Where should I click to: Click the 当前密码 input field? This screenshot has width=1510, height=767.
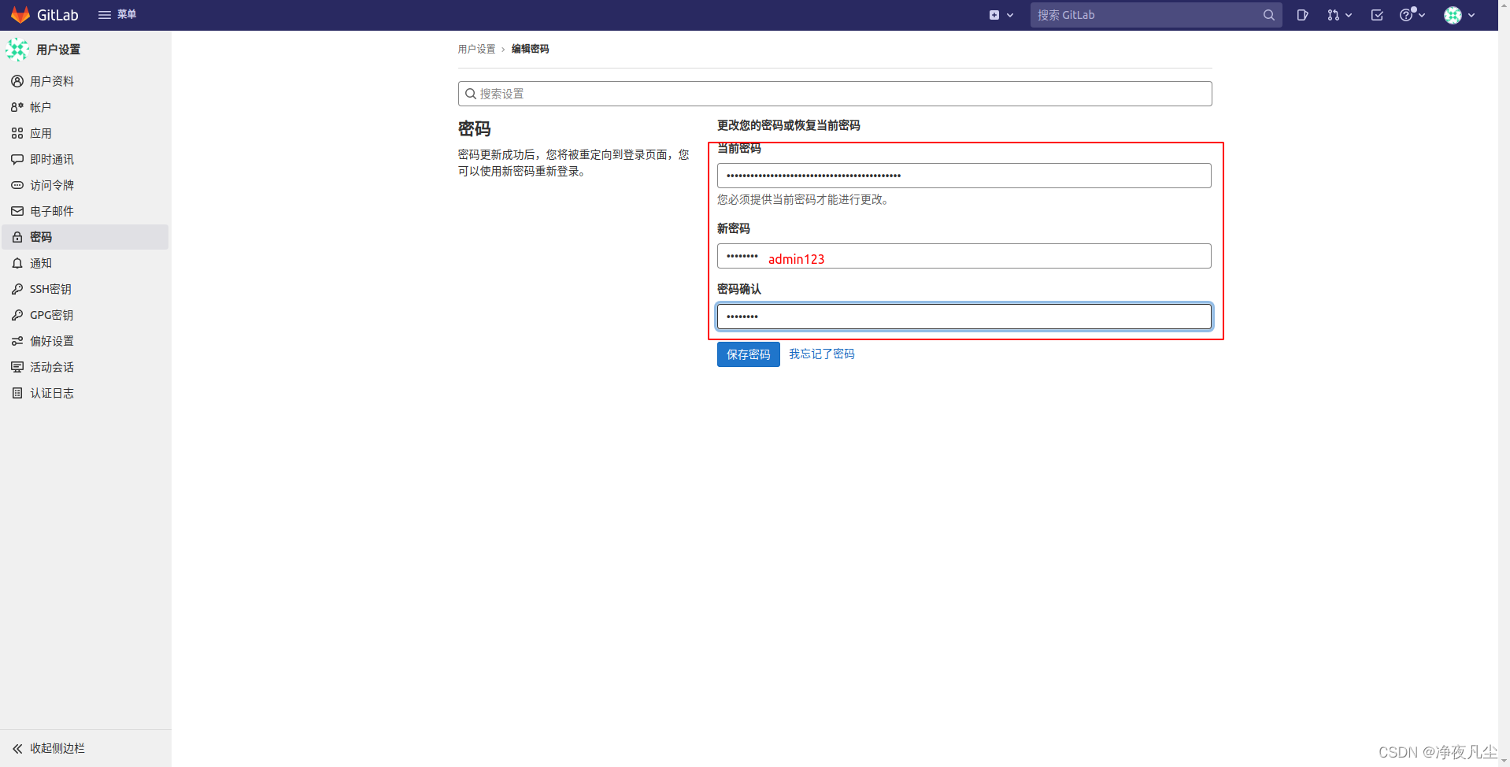tap(964, 176)
